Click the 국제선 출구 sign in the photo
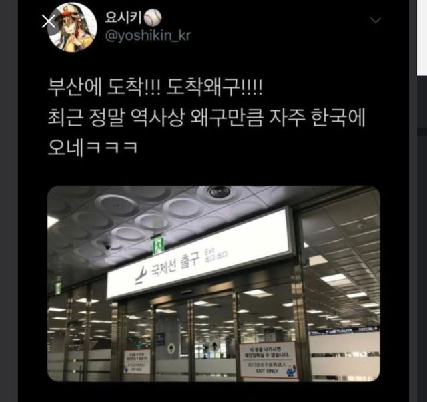 coord(200,255)
